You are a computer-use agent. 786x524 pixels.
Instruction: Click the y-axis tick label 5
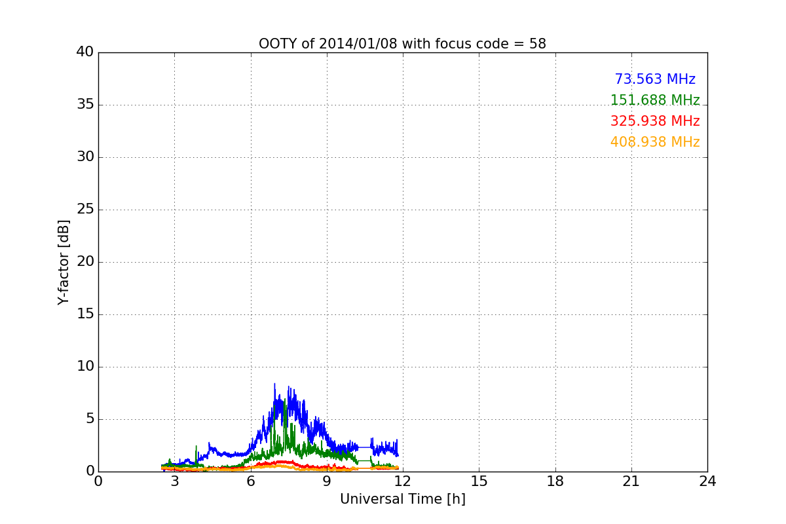click(x=89, y=419)
